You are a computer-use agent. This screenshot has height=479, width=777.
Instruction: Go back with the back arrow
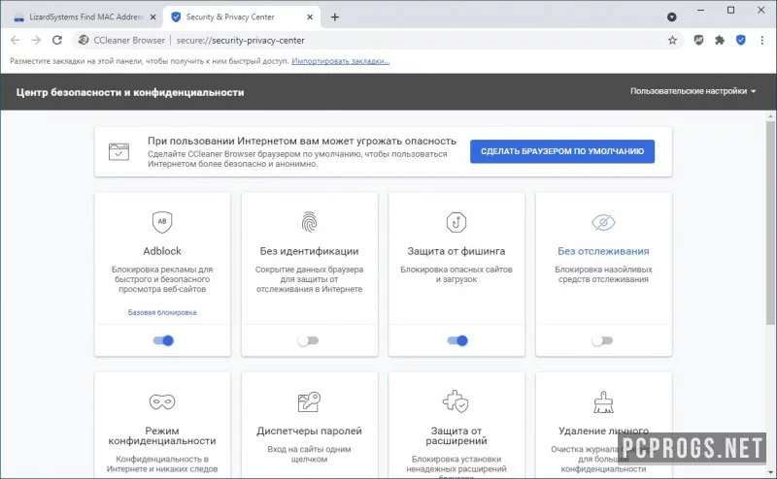[16, 40]
